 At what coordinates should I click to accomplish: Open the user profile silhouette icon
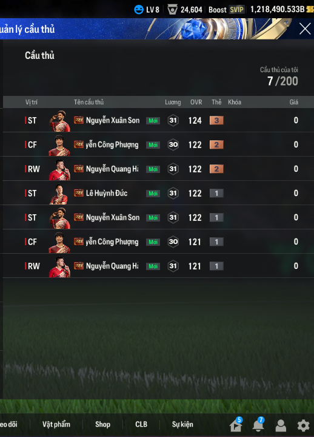coord(281,425)
